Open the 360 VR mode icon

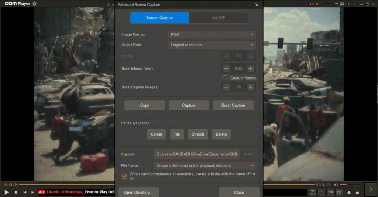[313, 193]
